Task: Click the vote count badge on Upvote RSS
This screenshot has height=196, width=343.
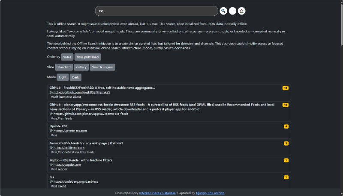Action: [286, 126]
